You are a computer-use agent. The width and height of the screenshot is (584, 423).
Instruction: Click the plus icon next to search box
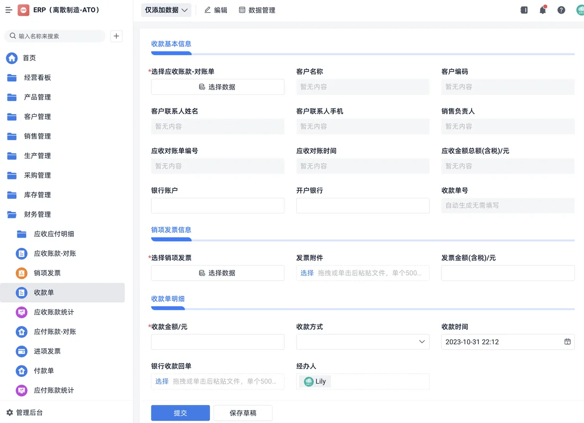point(116,36)
